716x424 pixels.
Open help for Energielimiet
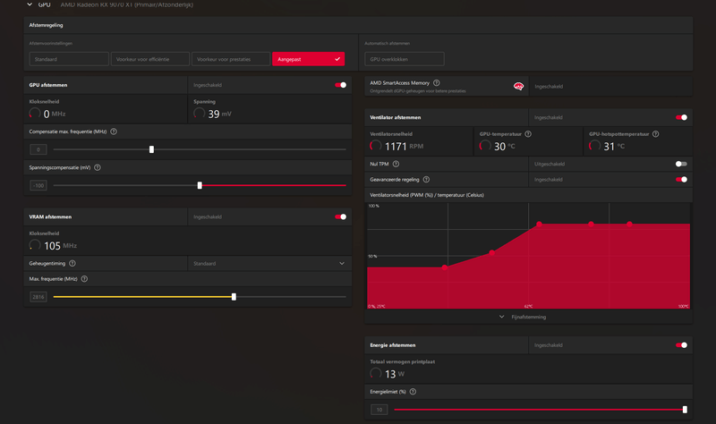(x=413, y=392)
